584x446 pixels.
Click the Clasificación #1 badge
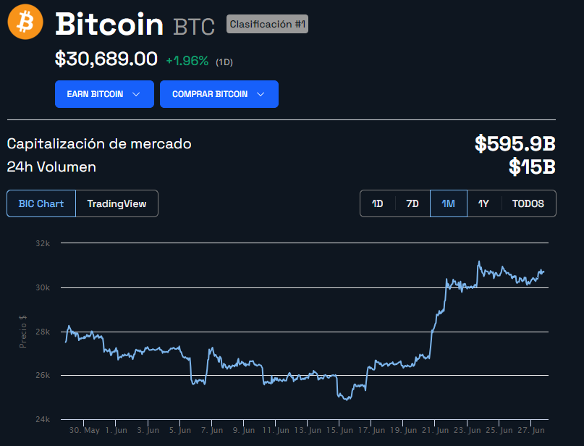click(x=267, y=24)
